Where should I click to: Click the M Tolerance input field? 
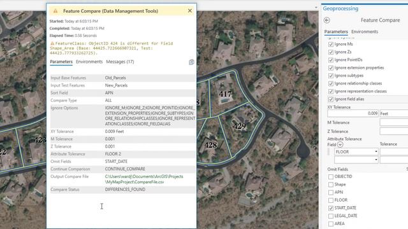pyautogui.click(x=394, y=122)
